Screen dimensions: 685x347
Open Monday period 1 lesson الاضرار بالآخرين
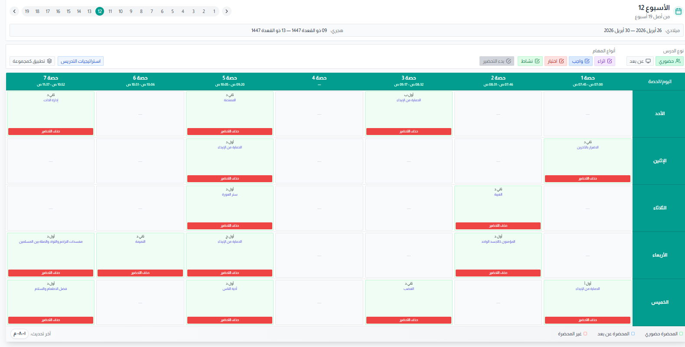[x=587, y=148]
